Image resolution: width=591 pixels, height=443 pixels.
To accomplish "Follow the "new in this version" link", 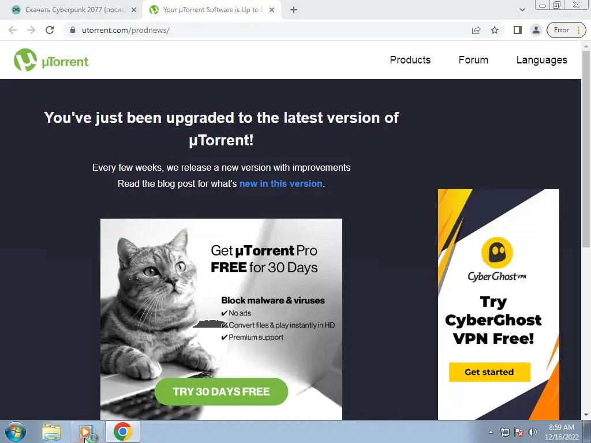I will click(x=281, y=184).
